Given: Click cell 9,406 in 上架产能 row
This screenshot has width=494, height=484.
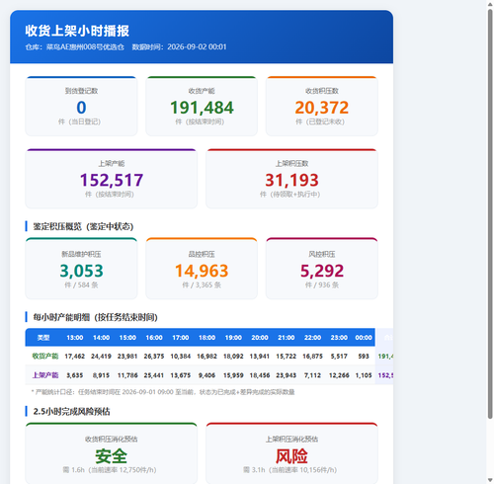Looking at the screenshot, I should tap(206, 375).
